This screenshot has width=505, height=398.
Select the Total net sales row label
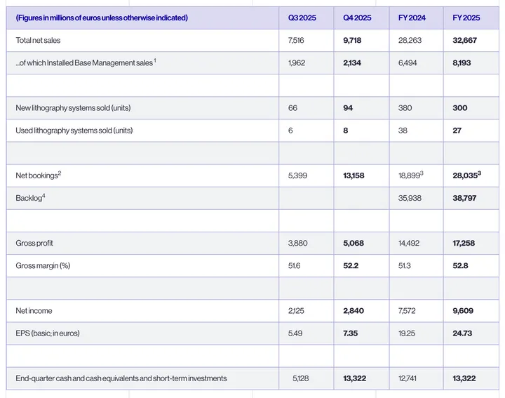pos(38,40)
